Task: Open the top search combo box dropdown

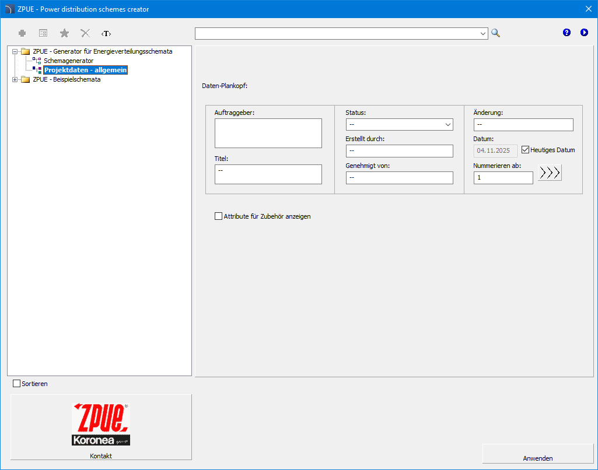Action: click(482, 34)
